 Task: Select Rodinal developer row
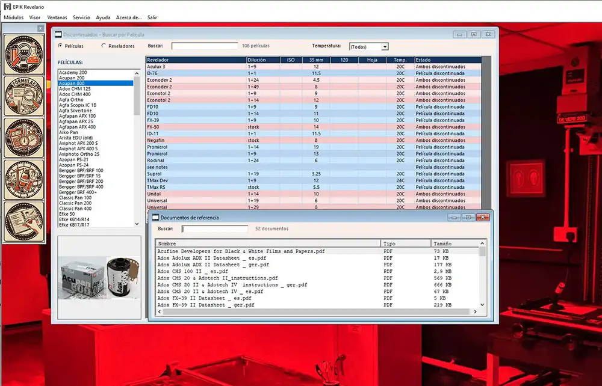[x=313, y=161]
